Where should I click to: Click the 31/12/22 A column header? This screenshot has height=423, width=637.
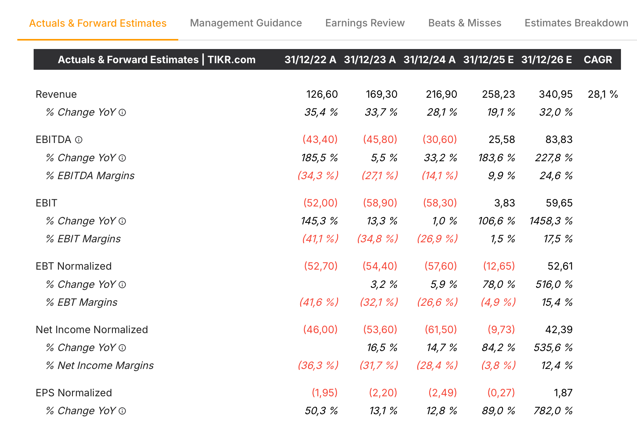310,59
